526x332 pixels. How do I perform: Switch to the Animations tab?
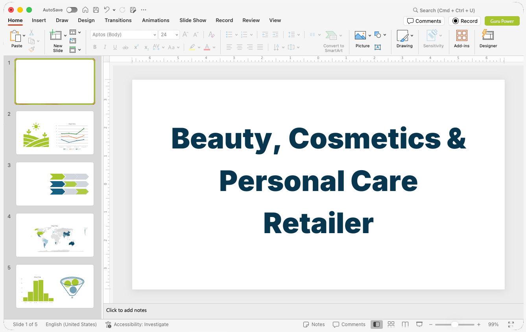point(156,20)
